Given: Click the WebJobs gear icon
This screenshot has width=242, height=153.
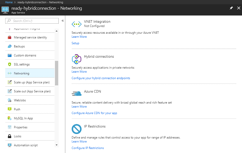Looking at the screenshot, I should [10, 100].
